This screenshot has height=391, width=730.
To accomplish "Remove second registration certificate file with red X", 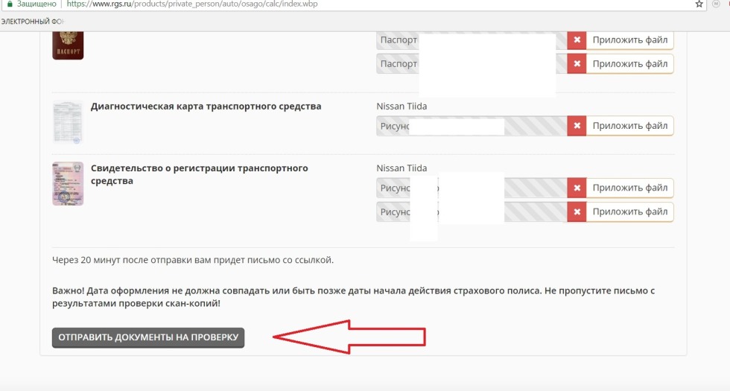I will 577,212.
